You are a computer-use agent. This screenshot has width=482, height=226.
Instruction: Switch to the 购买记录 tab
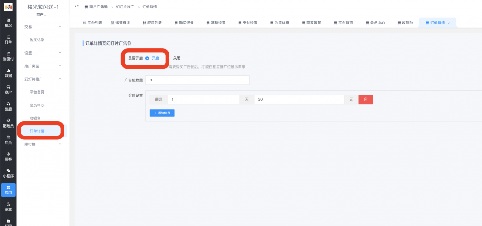184,23
